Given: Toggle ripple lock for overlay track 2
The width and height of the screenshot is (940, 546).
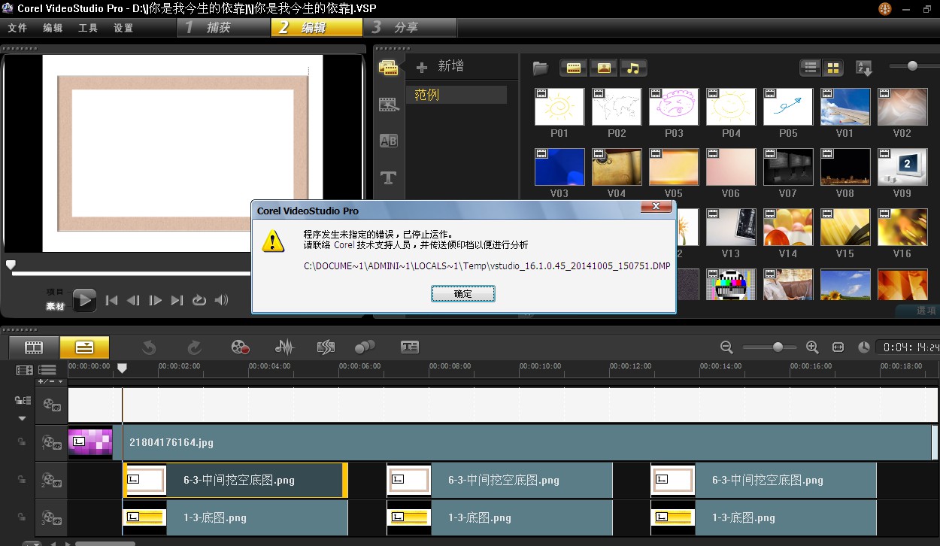Looking at the screenshot, I should (x=22, y=479).
